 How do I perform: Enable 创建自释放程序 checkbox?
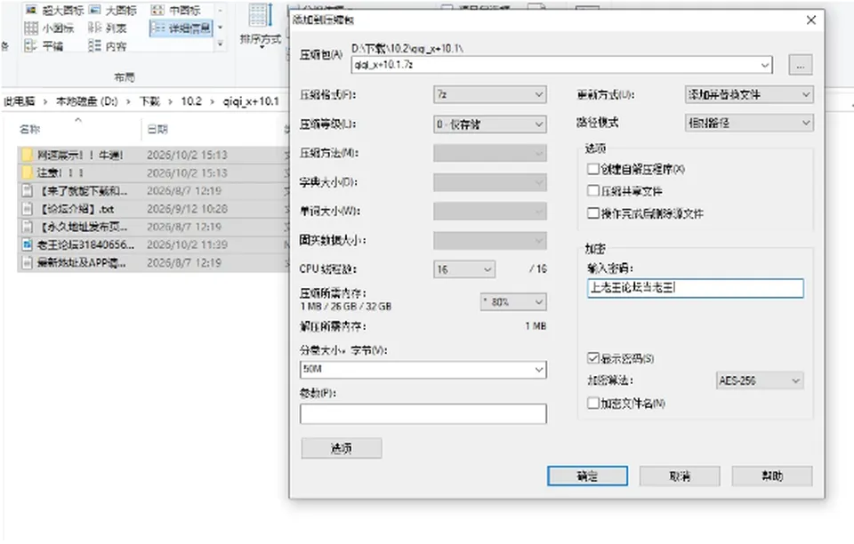coord(593,169)
